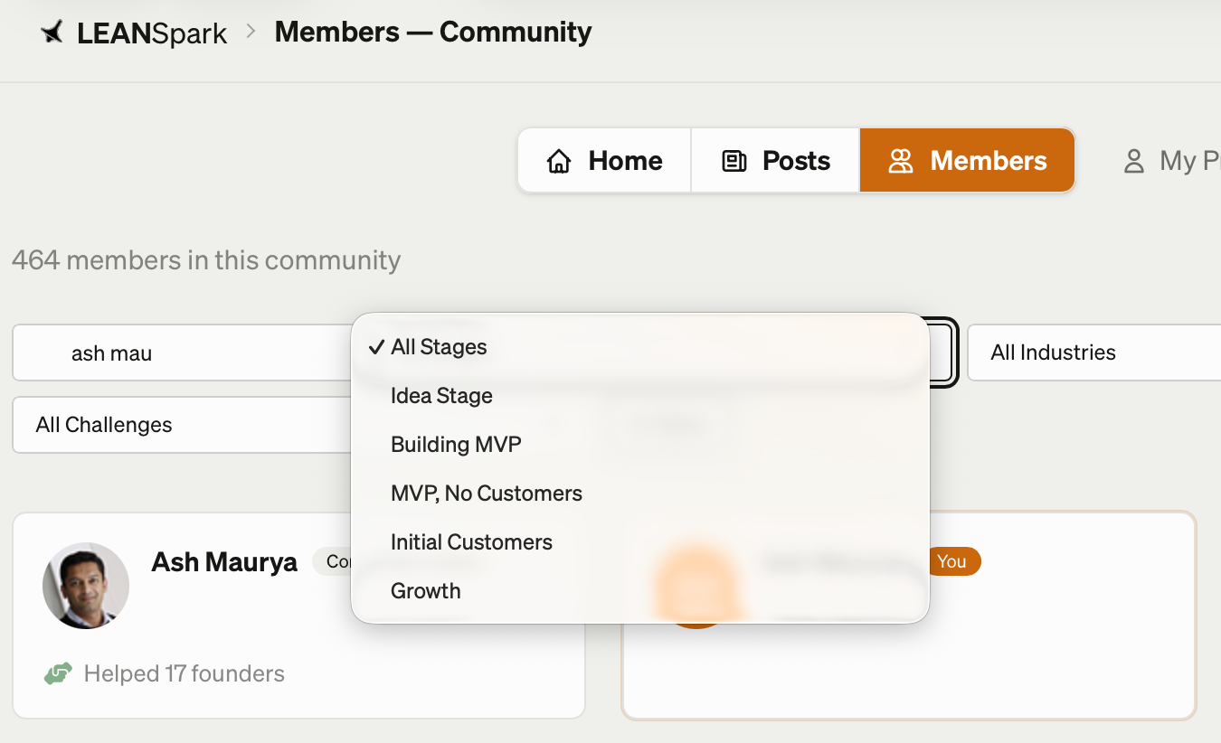Open the All Industries dropdown

pyautogui.click(x=1052, y=353)
